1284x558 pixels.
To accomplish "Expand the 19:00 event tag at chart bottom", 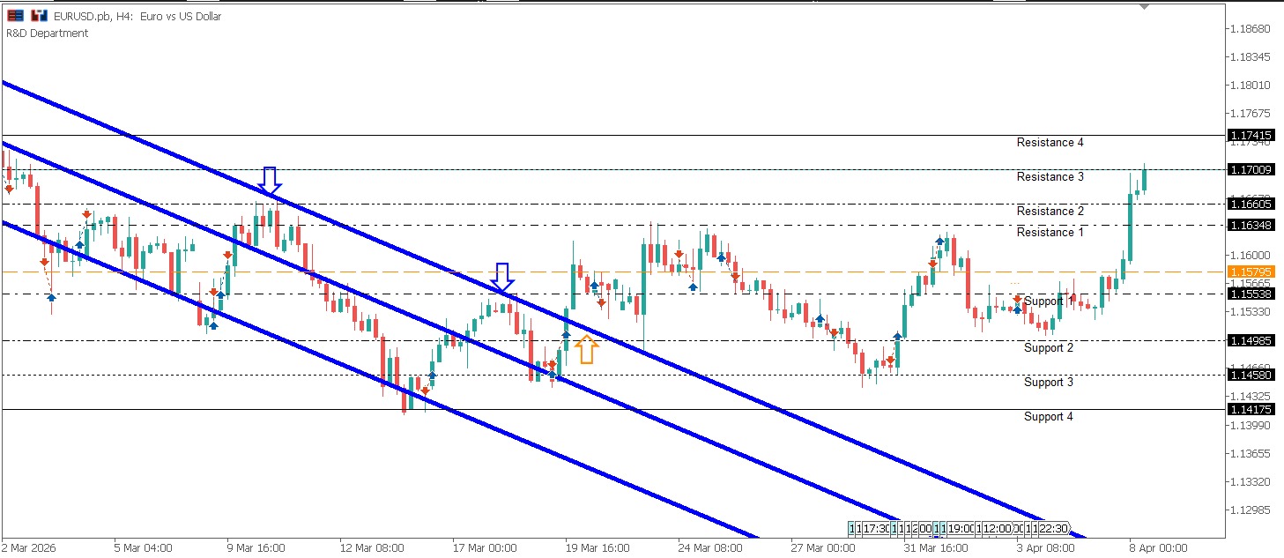I will click(962, 529).
